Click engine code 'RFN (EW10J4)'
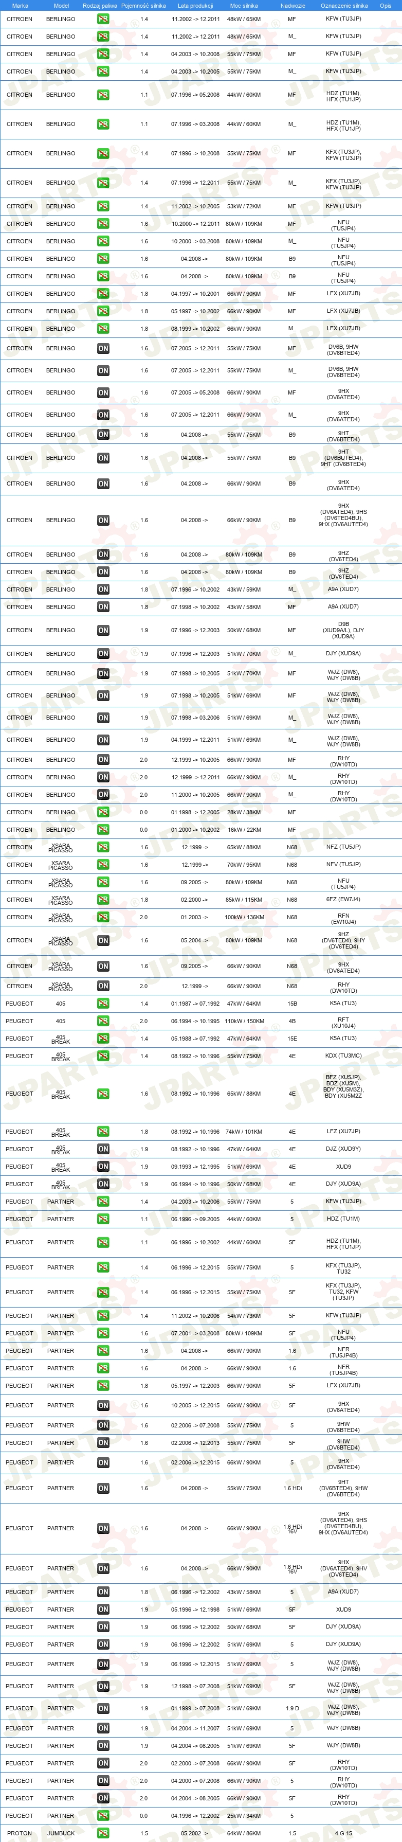402x1842 pixels. tap(343, 920)
